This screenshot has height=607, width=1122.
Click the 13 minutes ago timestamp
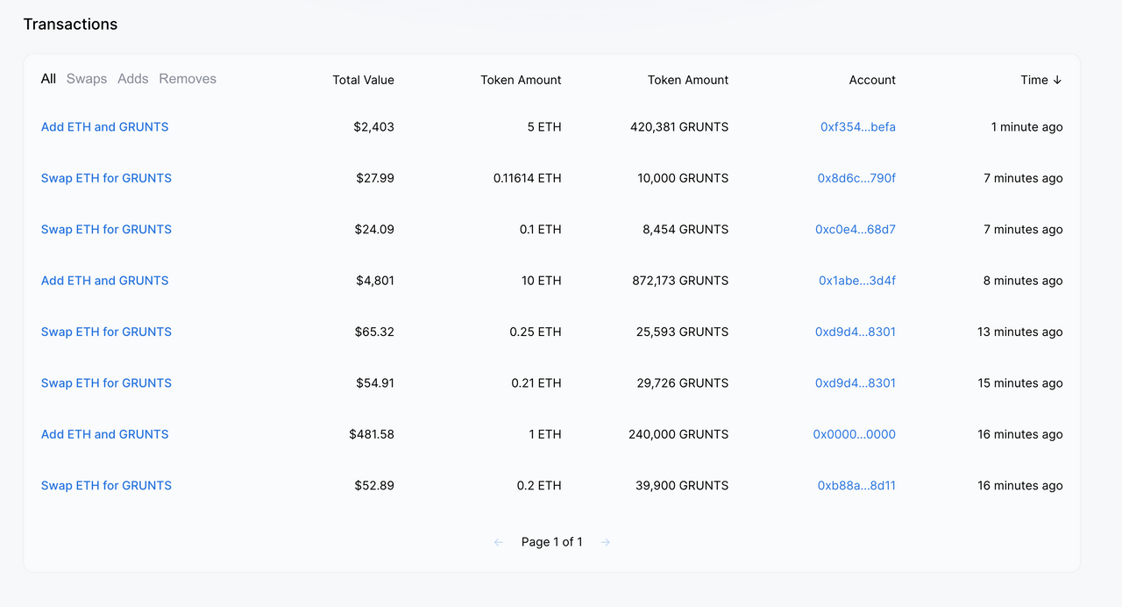pyautogui.click(x=1020, y=332)
